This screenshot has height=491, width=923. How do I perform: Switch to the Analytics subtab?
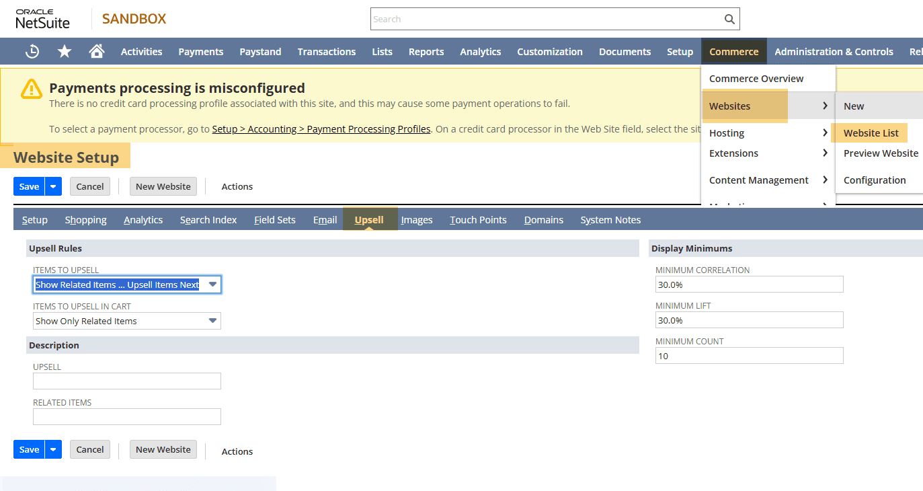143,220
